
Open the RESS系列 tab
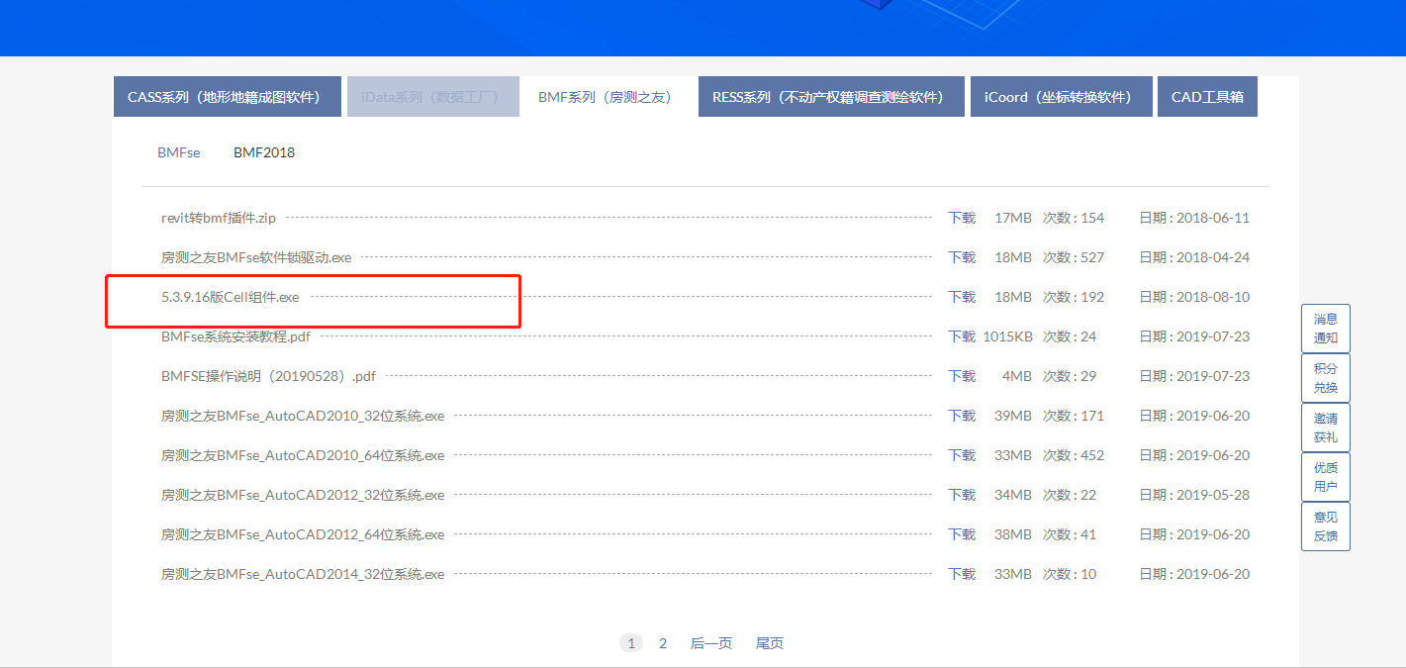click(831, 97)
